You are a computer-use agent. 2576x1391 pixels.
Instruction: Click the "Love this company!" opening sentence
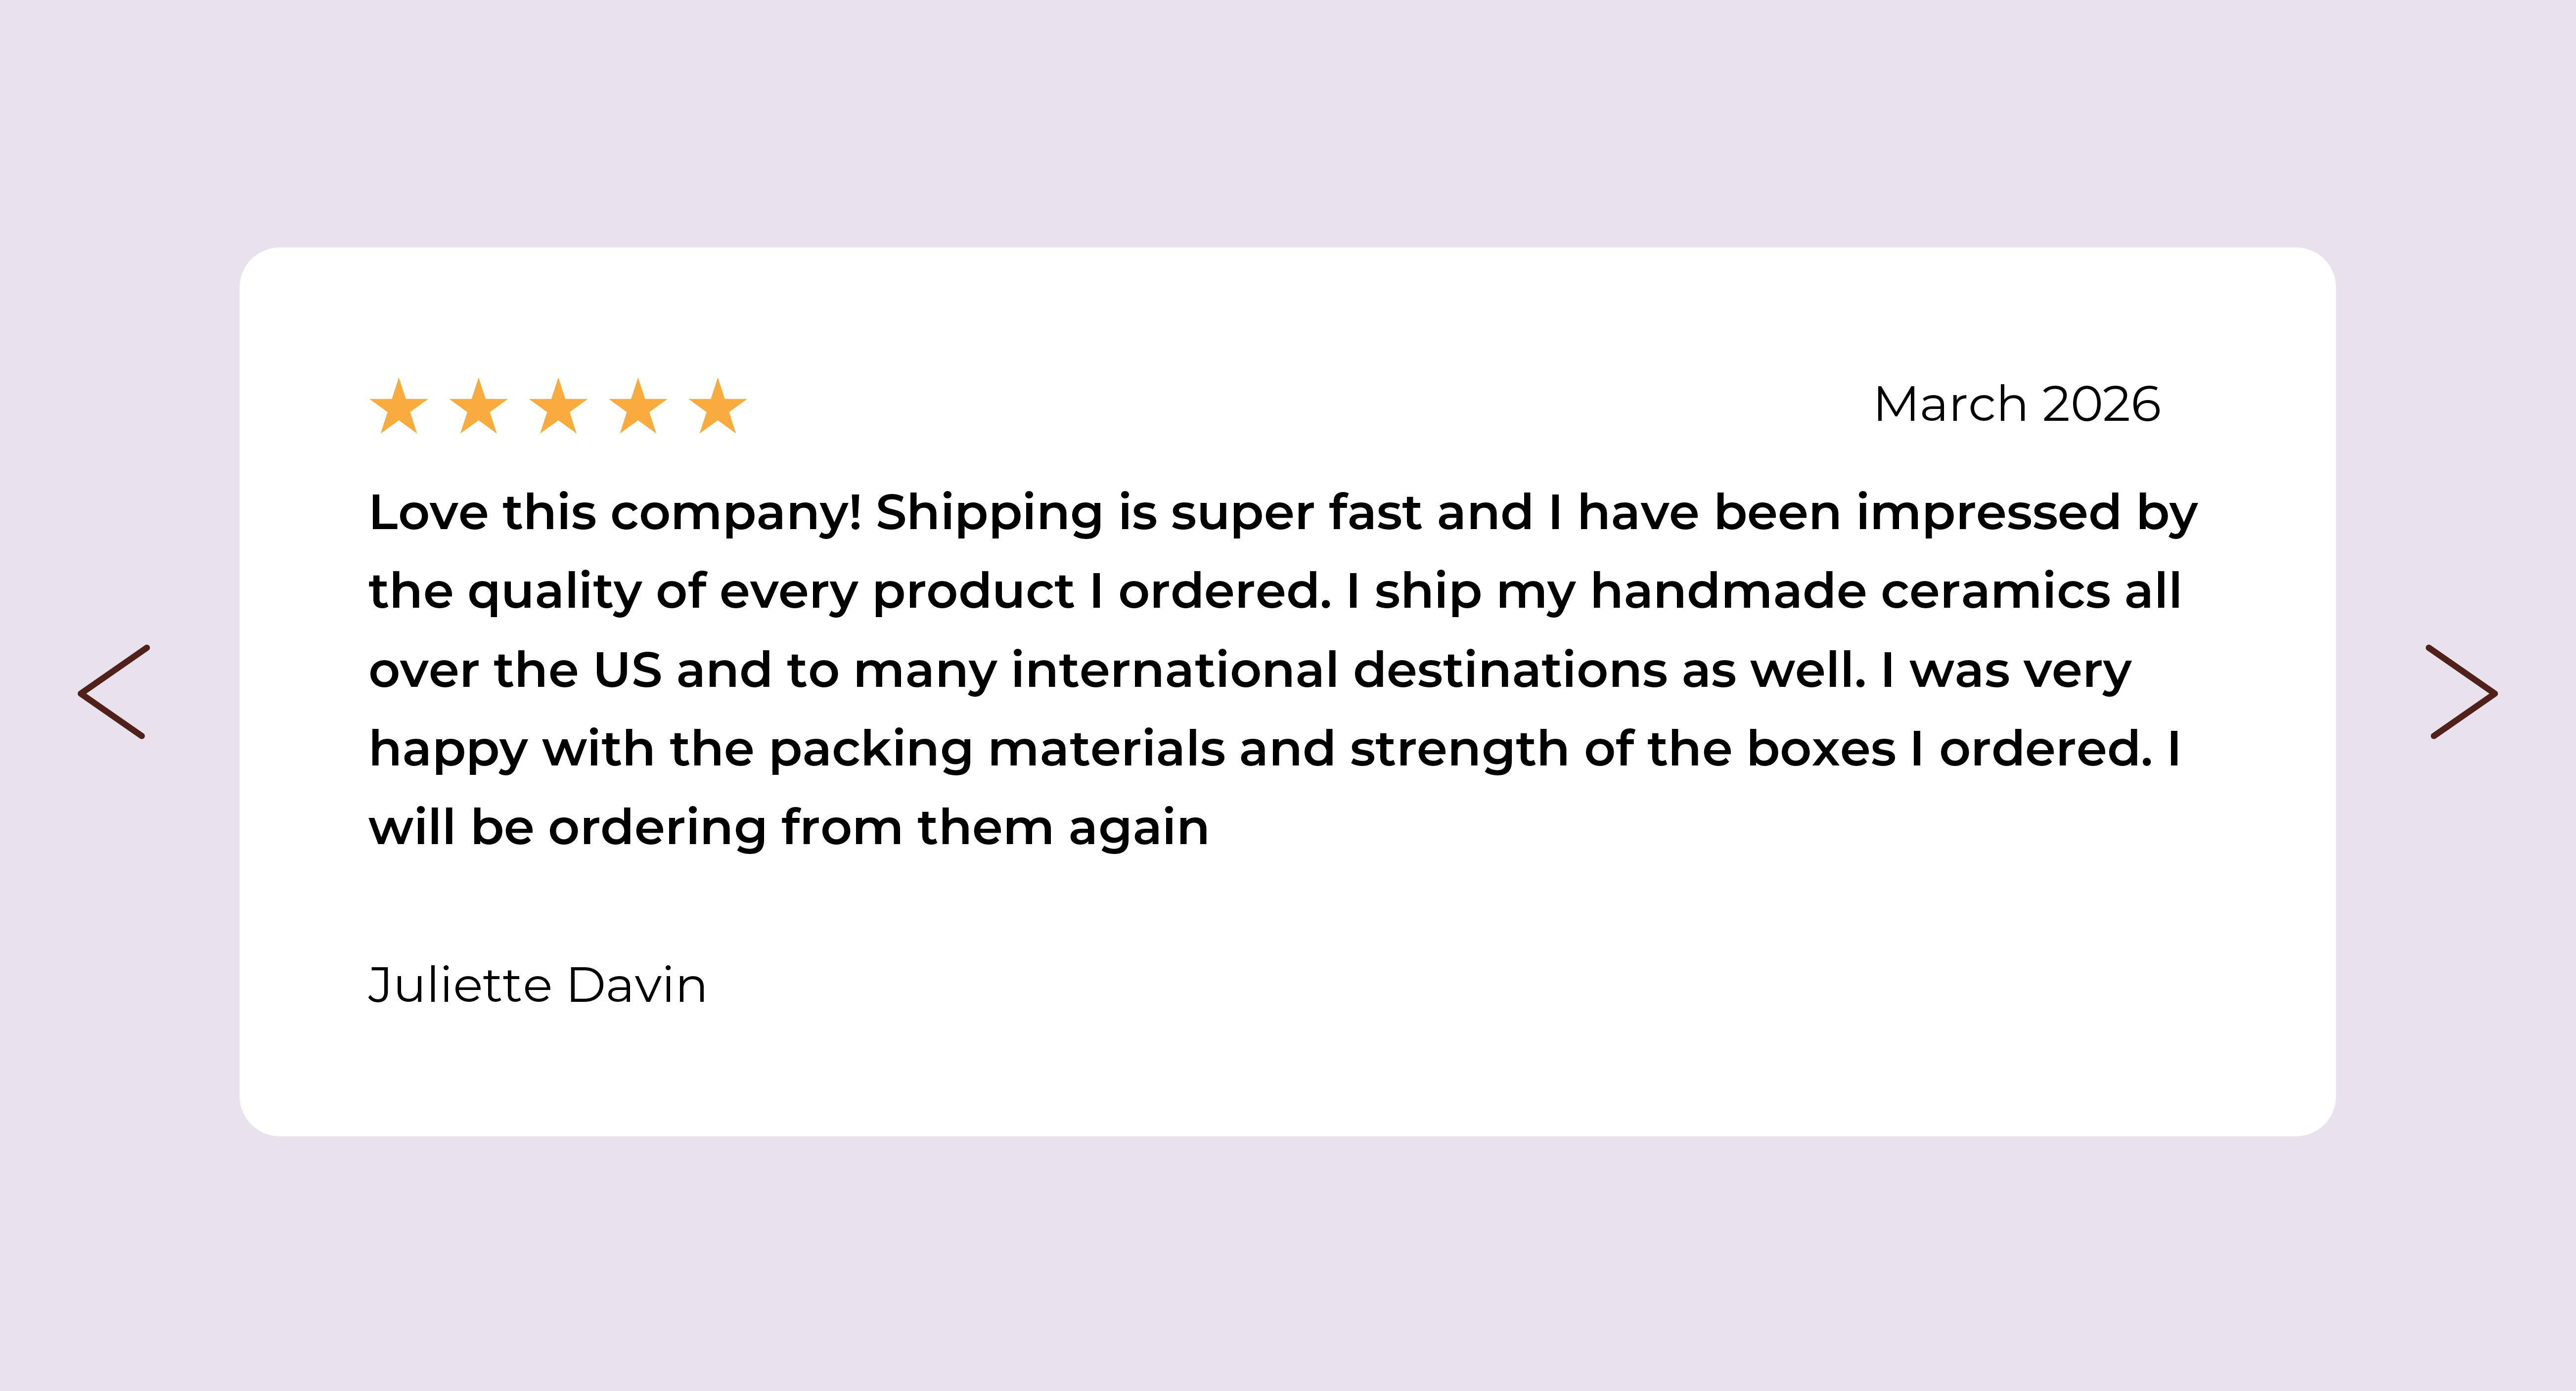(614, 513)
